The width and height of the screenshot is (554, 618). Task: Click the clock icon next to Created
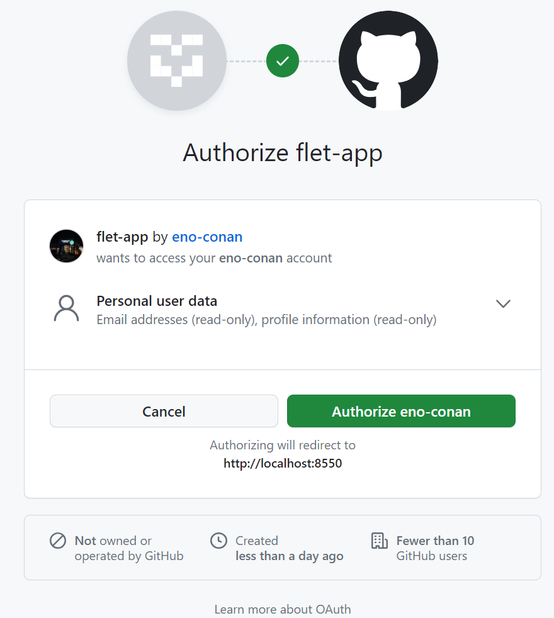218,541
